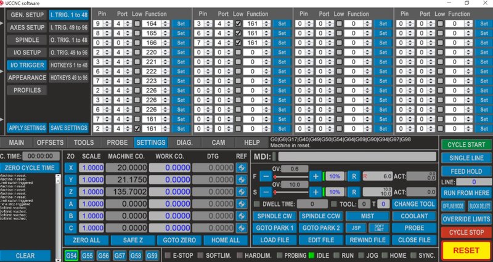The width and height of the screenshot is (493, 262).
Task: Uncheck Low for pin 3 function 161 row
Action: (x=238, y=23)
